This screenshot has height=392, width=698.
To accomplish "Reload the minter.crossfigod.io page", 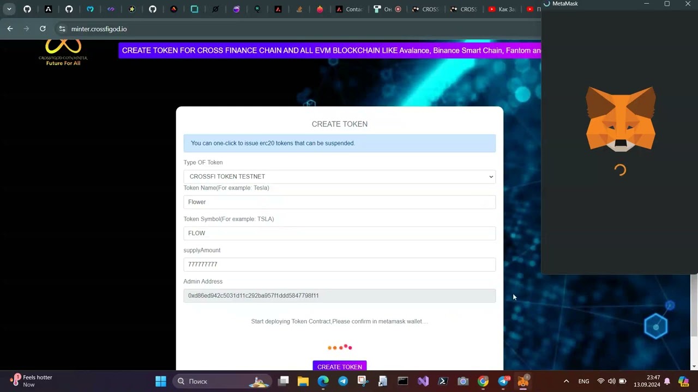I will click(x=43, y=29).
